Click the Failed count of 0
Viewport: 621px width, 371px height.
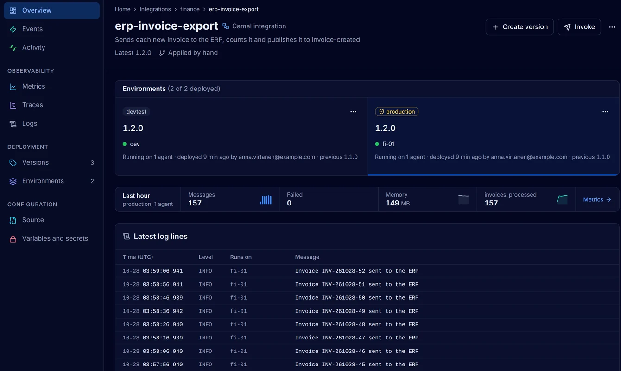(x=289, y=203)
